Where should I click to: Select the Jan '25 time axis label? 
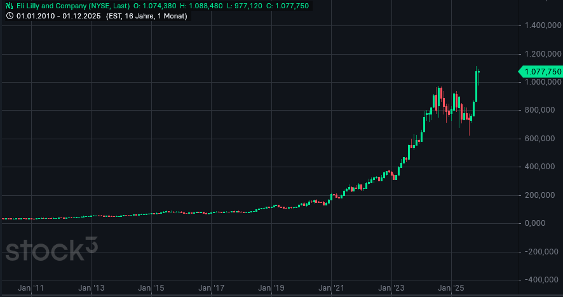point(452,288)
